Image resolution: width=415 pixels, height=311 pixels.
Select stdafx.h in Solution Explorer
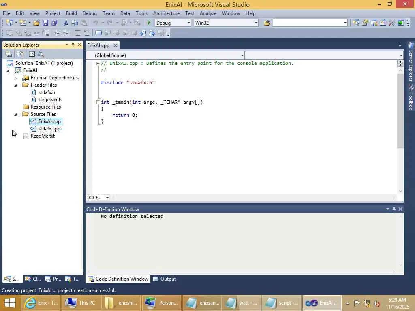point(47,92)
